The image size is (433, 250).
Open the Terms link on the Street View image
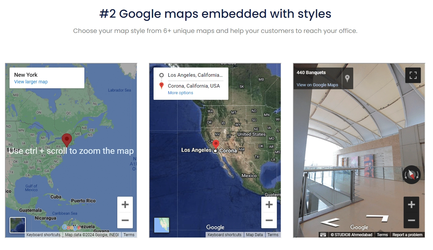382,235
